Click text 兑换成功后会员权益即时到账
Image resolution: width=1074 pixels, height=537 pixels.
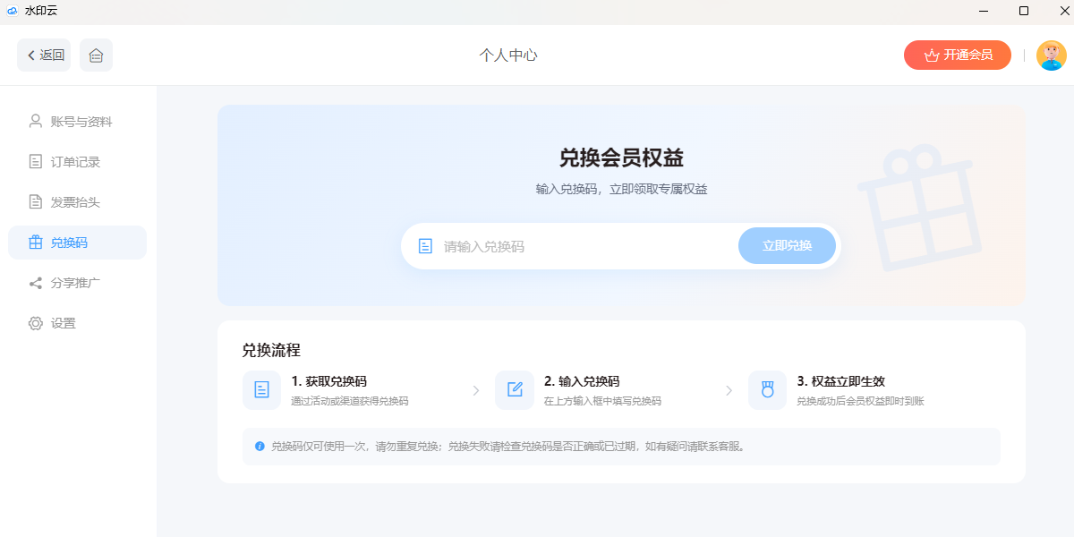(x=860, y=401)
